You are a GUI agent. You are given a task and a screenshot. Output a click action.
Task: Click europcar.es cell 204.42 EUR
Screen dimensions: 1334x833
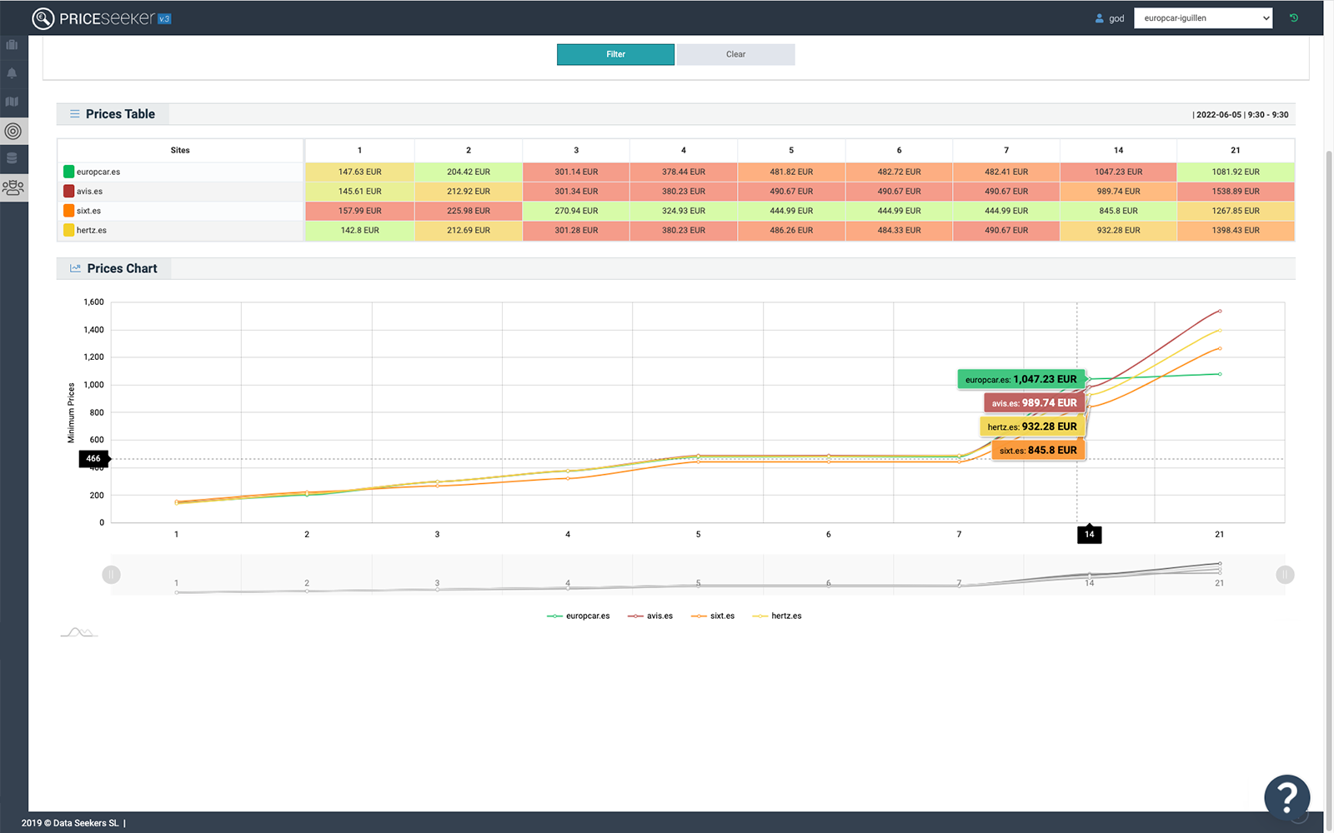[468, 172]
